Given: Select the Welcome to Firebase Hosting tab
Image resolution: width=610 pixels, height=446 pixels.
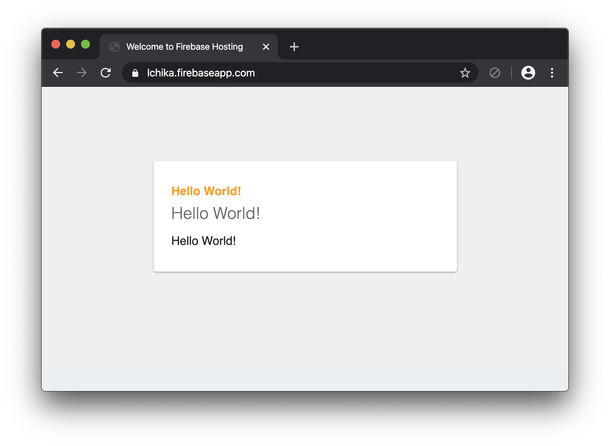Looking at the screenshot, I should click(x=189, y=47).
